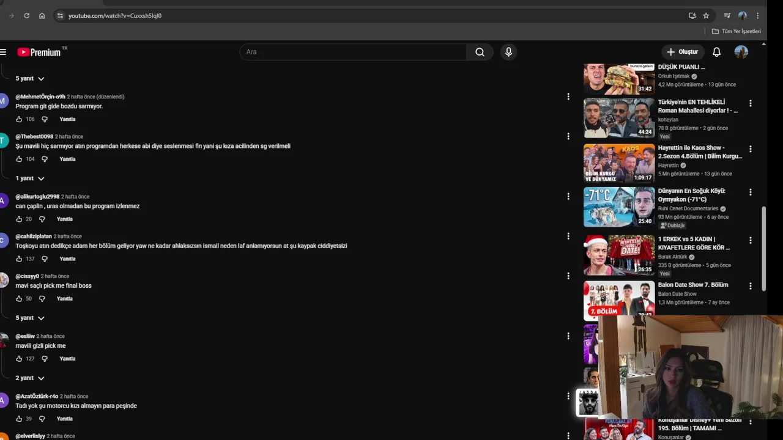This screenshot has width=783, height=440.
Task: Open more options for Hayrettin Kaos Show video
Action: 750,148
